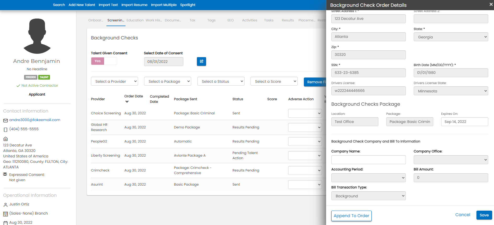Click the Append To Order button
Screen dimensions: 494x225
coord(351,216)
